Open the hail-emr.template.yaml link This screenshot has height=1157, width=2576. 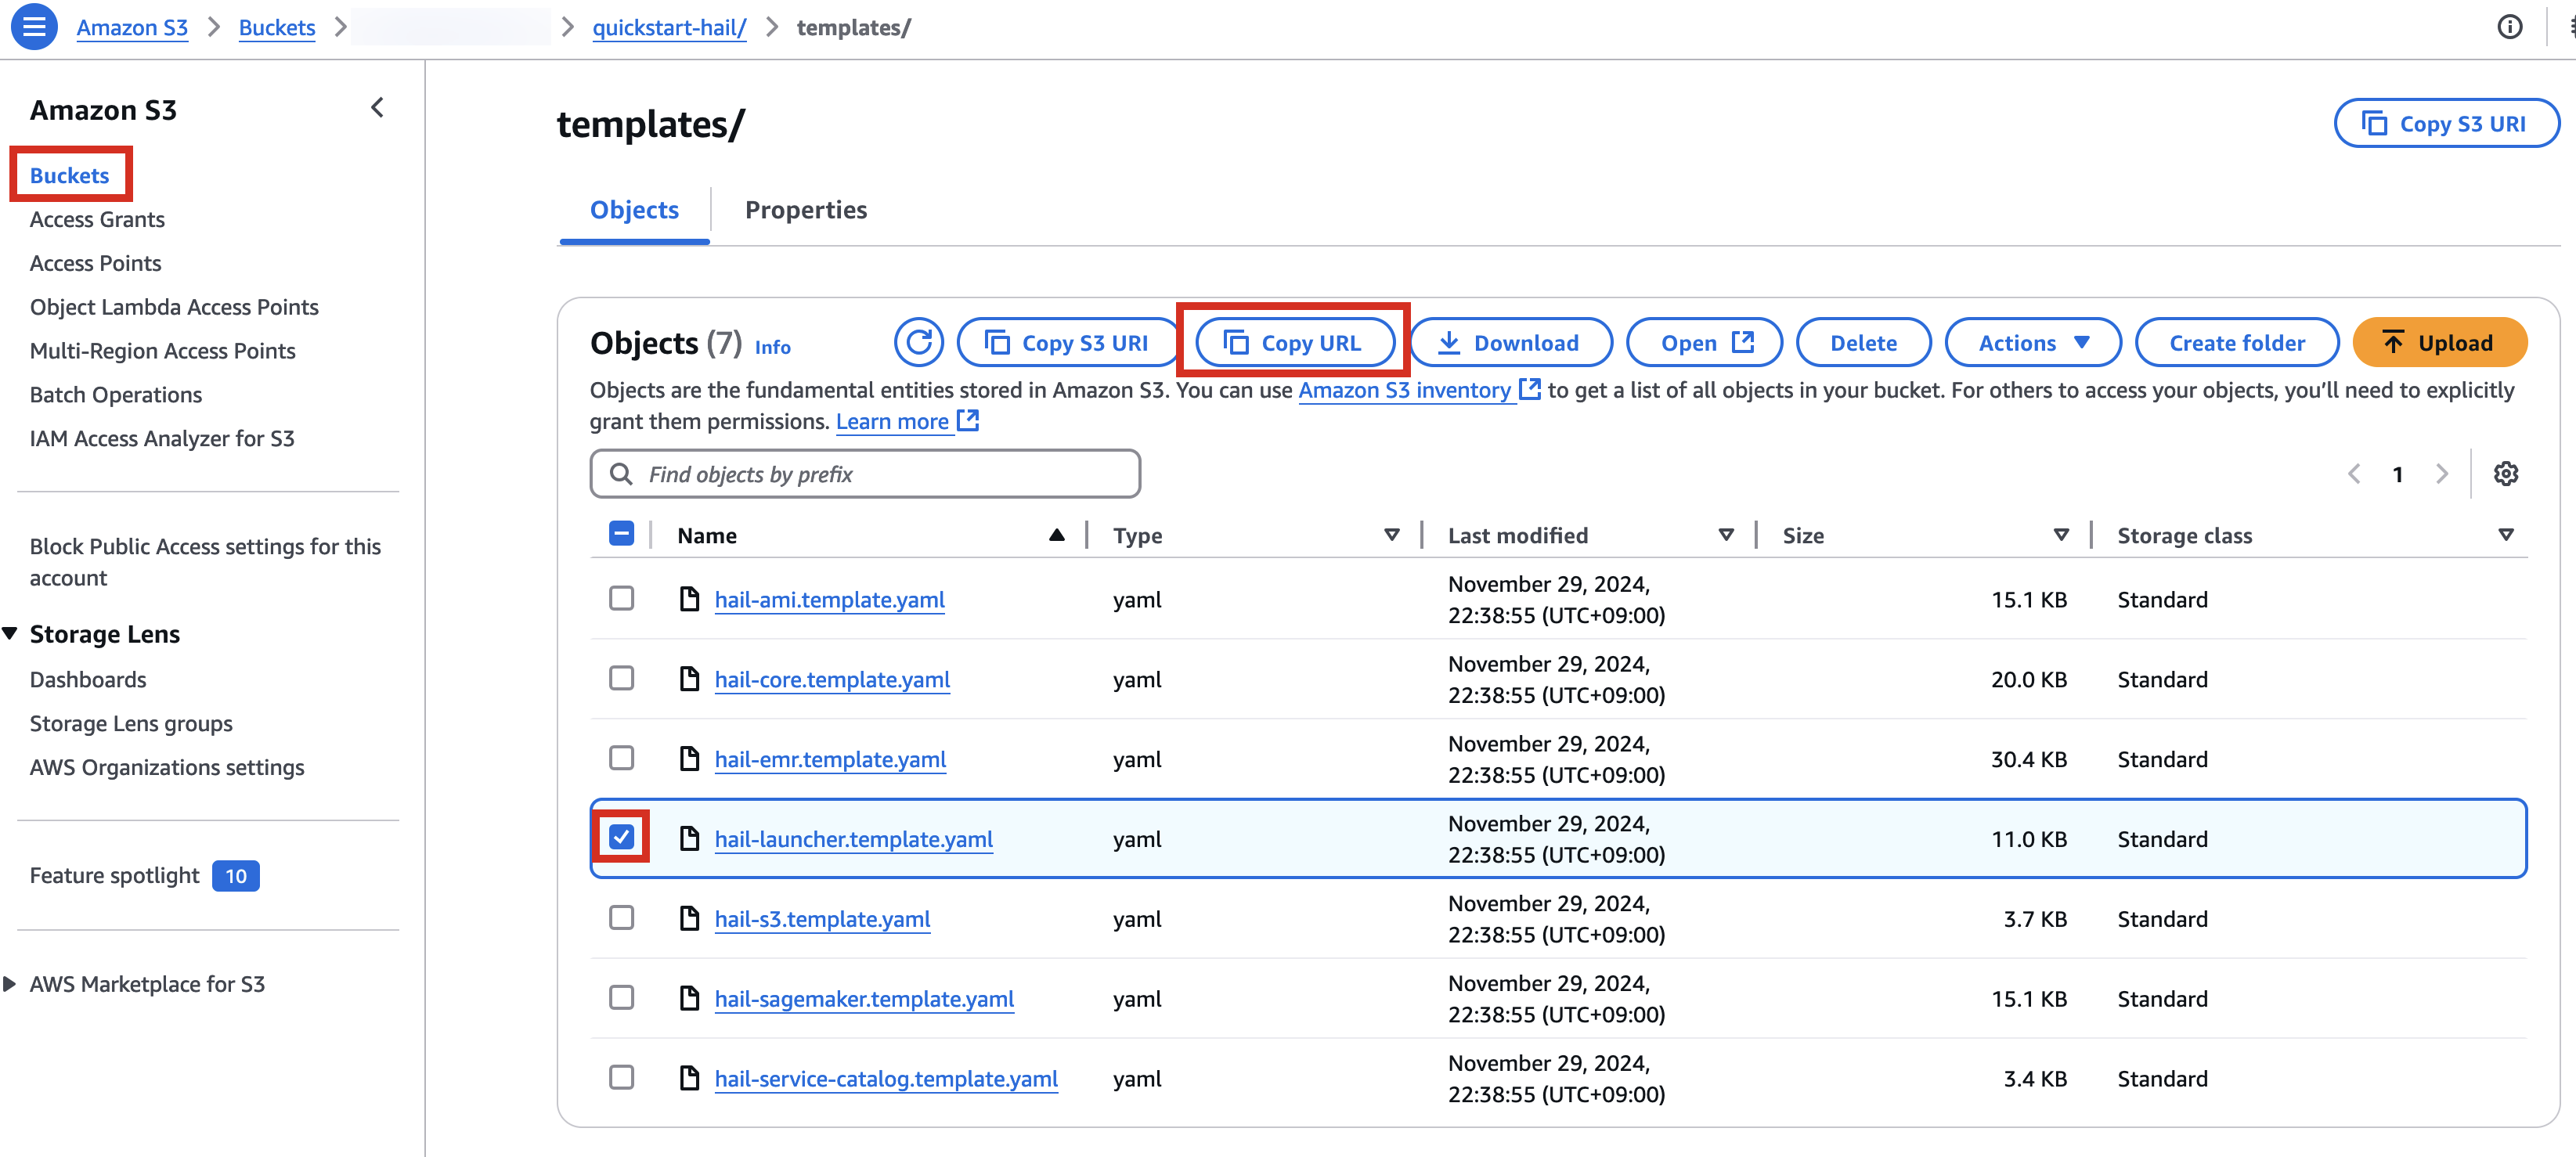(830, 759)
